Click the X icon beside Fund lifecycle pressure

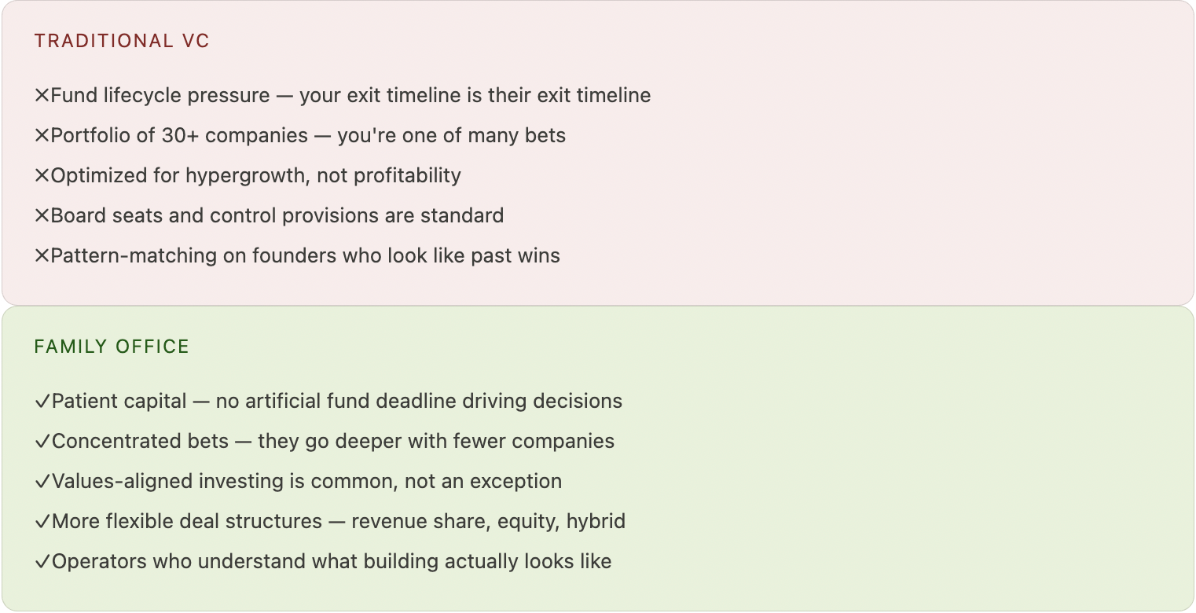pos(42,96)
